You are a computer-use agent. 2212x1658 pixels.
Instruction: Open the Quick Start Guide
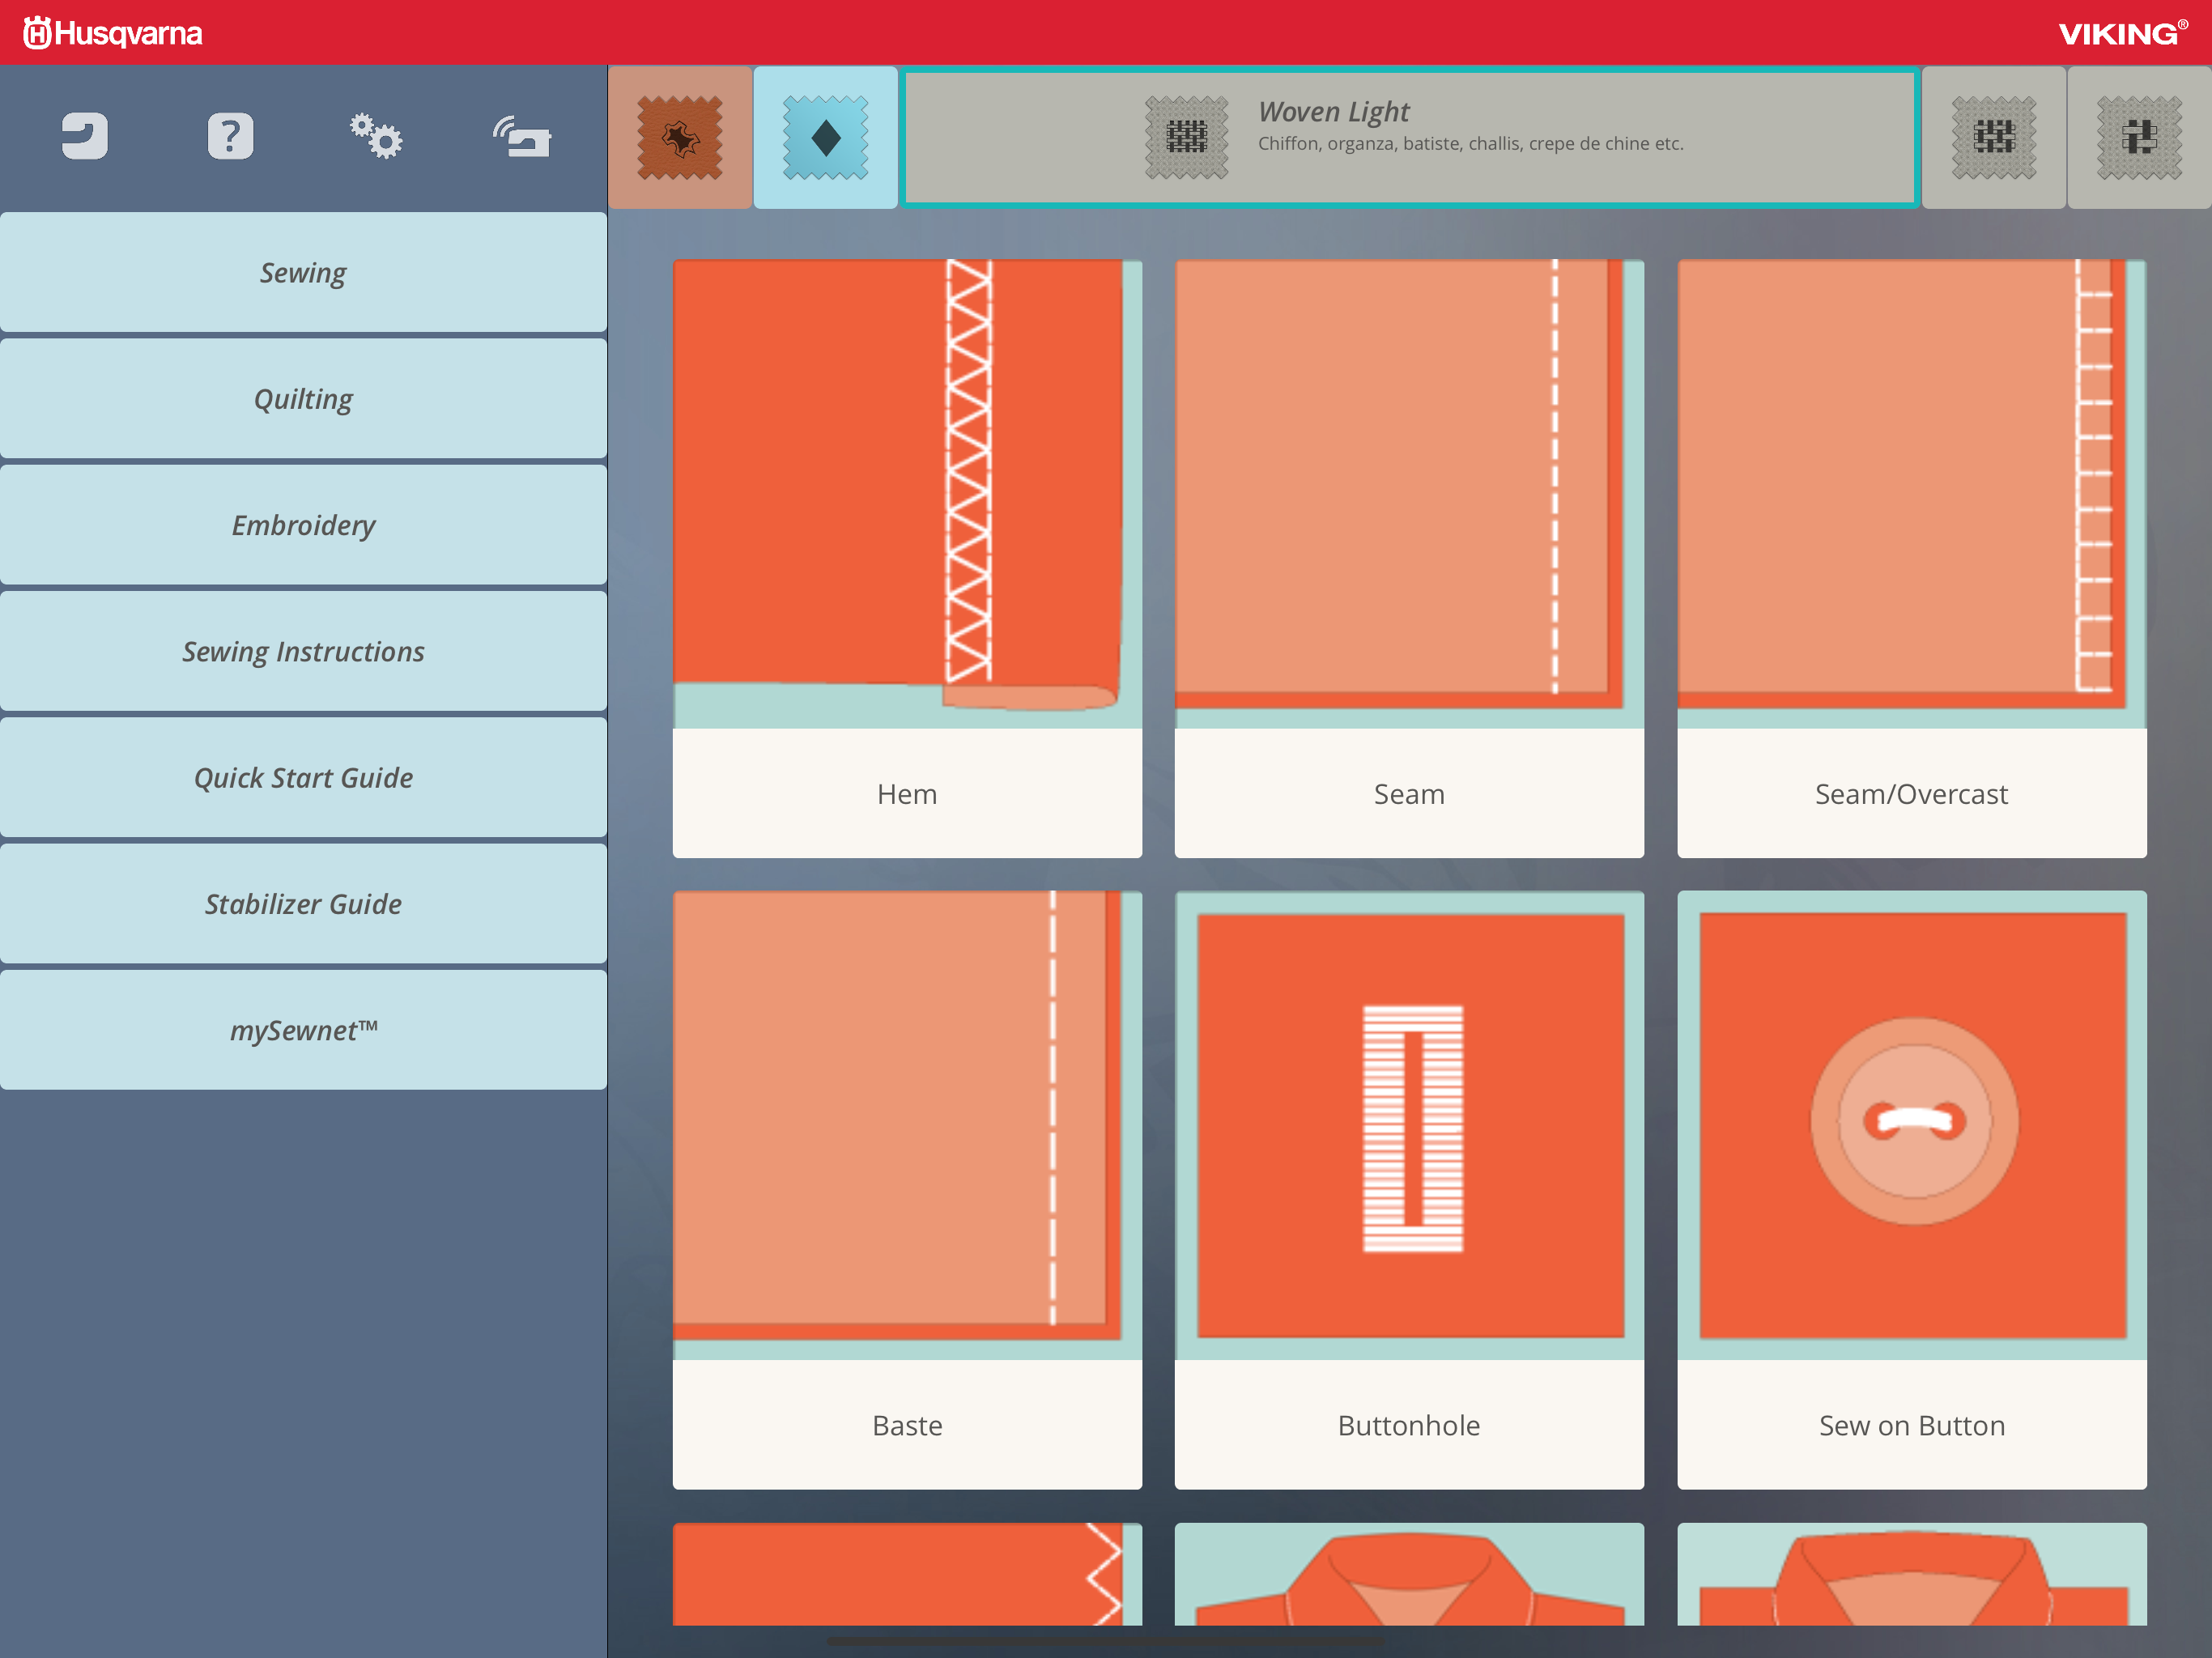coord(303,777)
